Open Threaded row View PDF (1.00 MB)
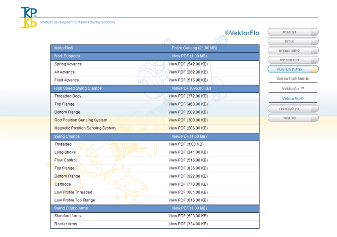 186,144
